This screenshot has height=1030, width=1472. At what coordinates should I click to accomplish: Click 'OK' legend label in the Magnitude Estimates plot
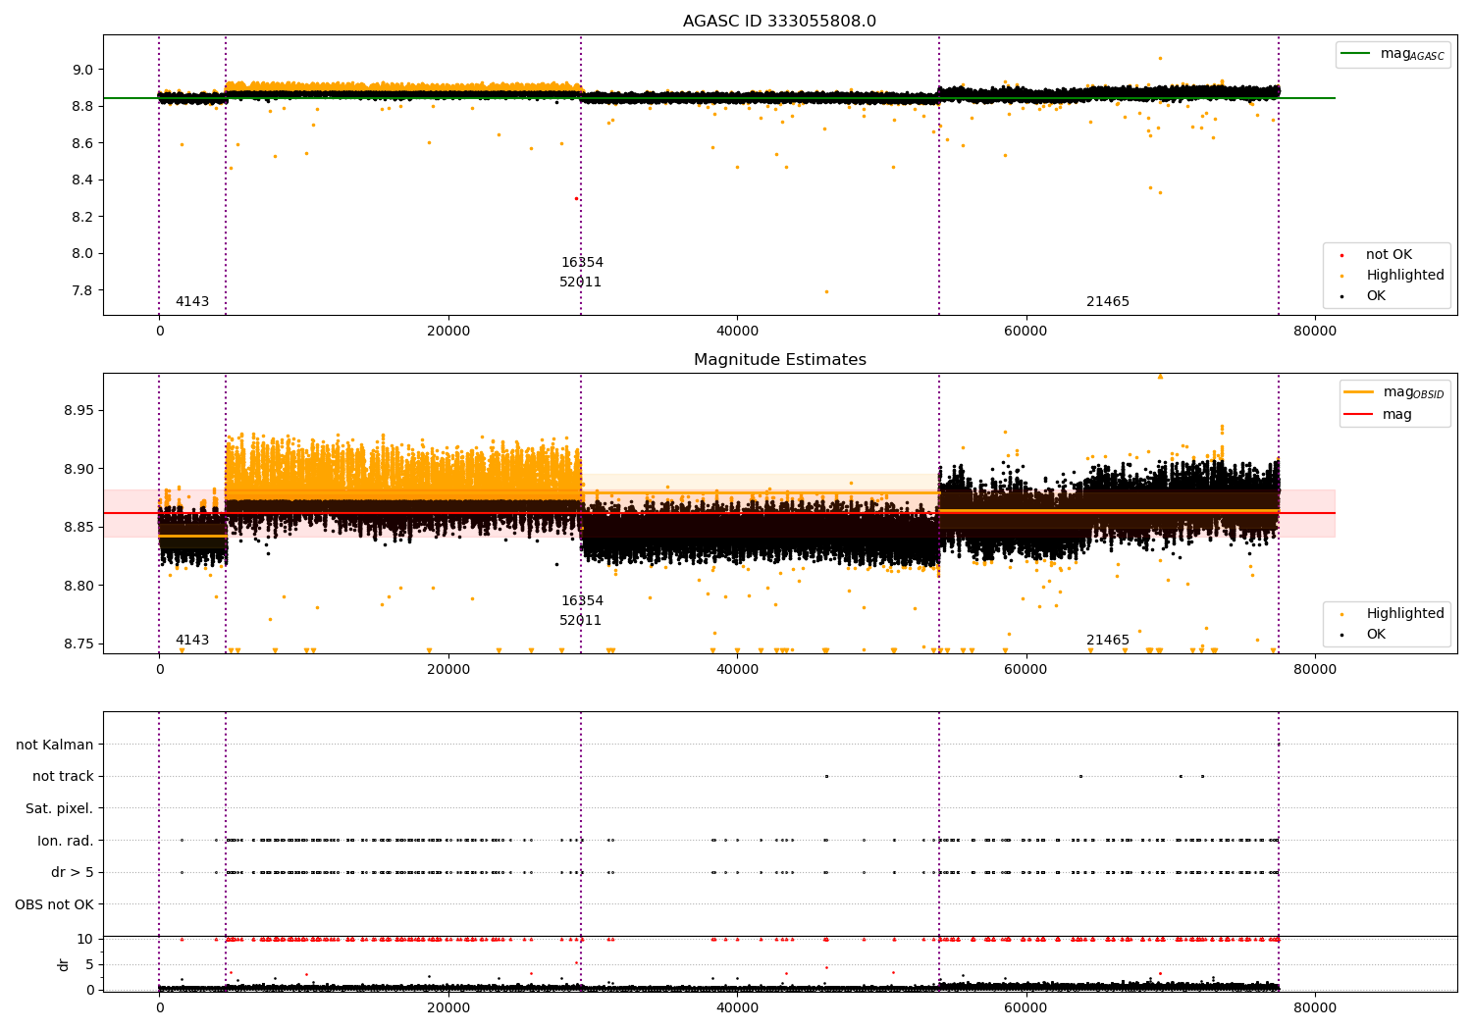[x=1376, y=634]
